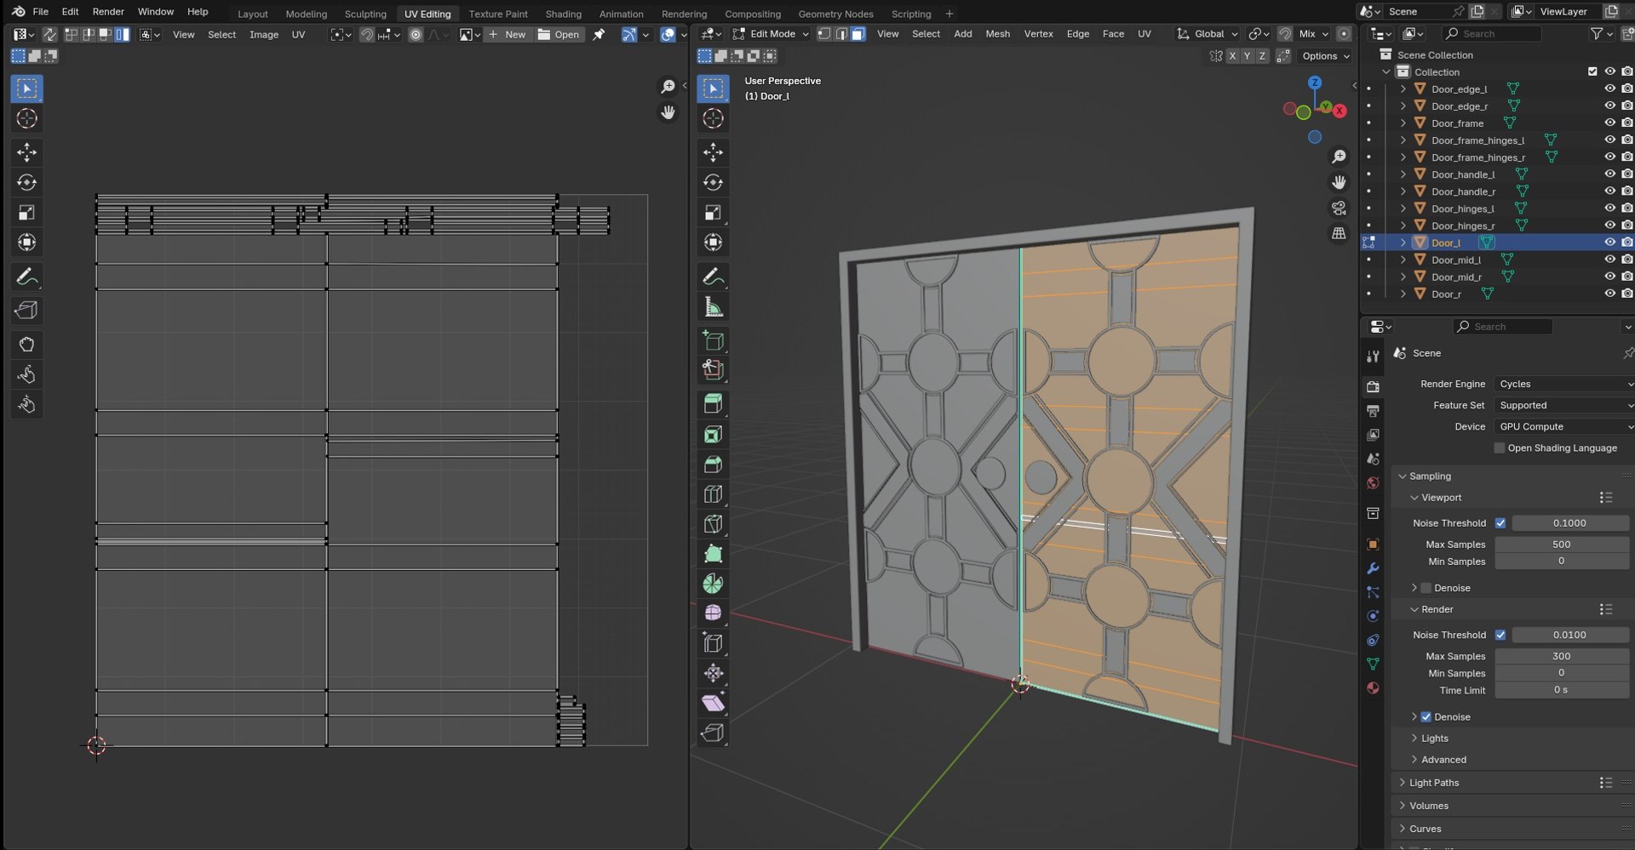Image resolution: width=1635 pixels, height=850 pixels.
Task: Enable Open Shading Language checkbox
Action: [x=1500, y=448]
